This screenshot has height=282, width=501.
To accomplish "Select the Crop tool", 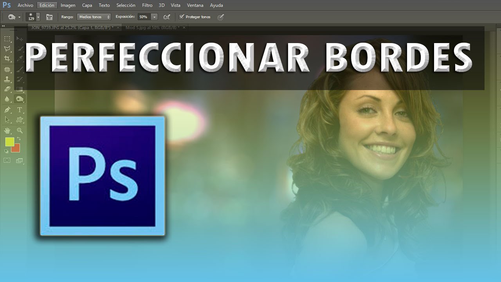I will [x=7, y=59].
